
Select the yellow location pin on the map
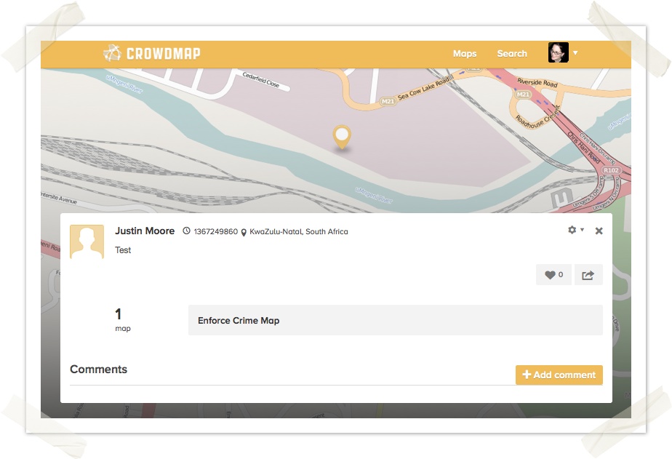[x=341, y=136]
